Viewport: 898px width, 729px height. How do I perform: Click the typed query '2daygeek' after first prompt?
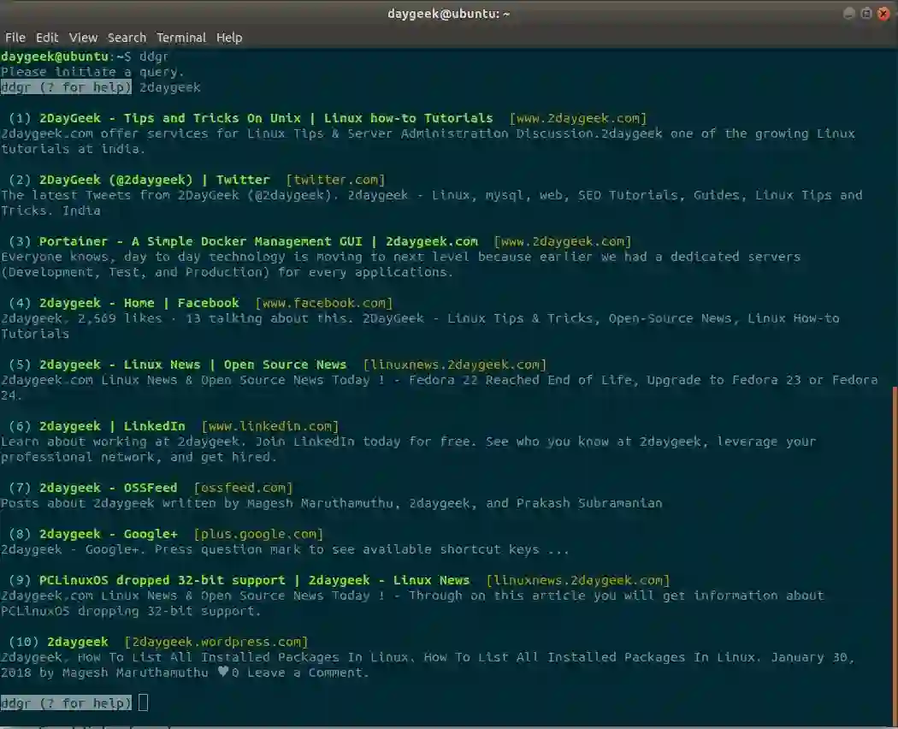point(170,87)
